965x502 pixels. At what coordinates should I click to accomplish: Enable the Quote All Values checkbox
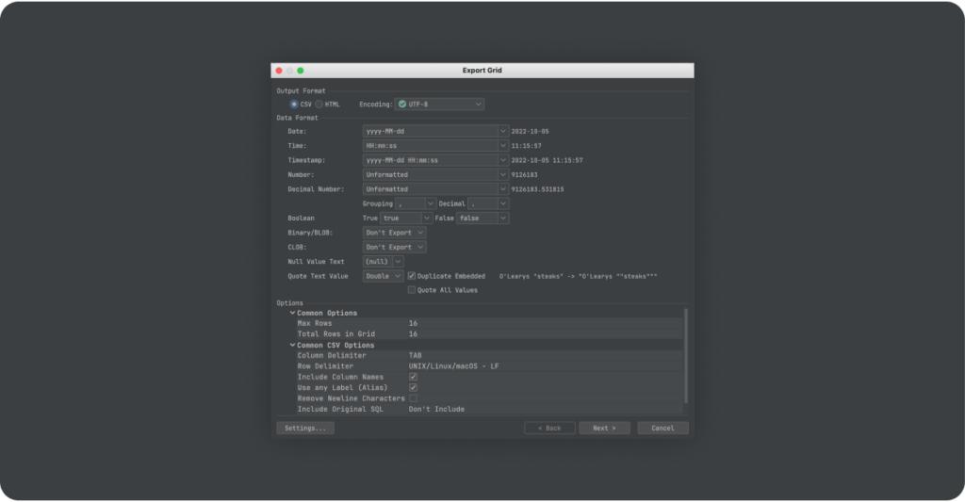412,290
